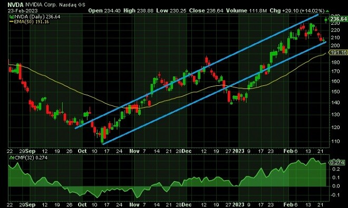This screenshot has width=348, height=208.
Task: Select the NVDA ticker symbol in the header
Action: [15, 5]
